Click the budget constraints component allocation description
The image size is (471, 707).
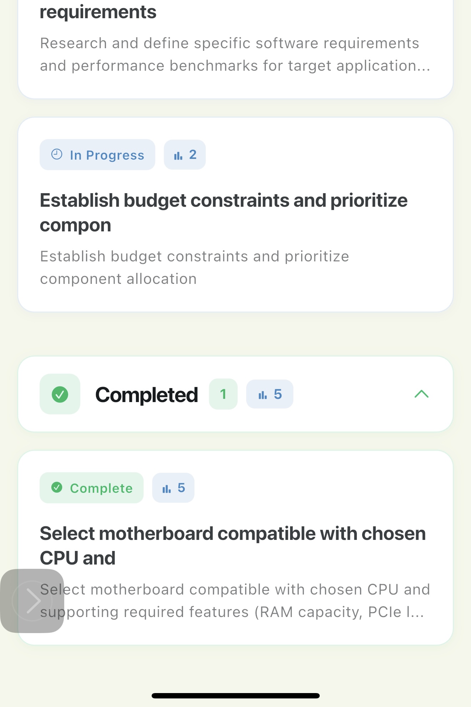(194, 267)
